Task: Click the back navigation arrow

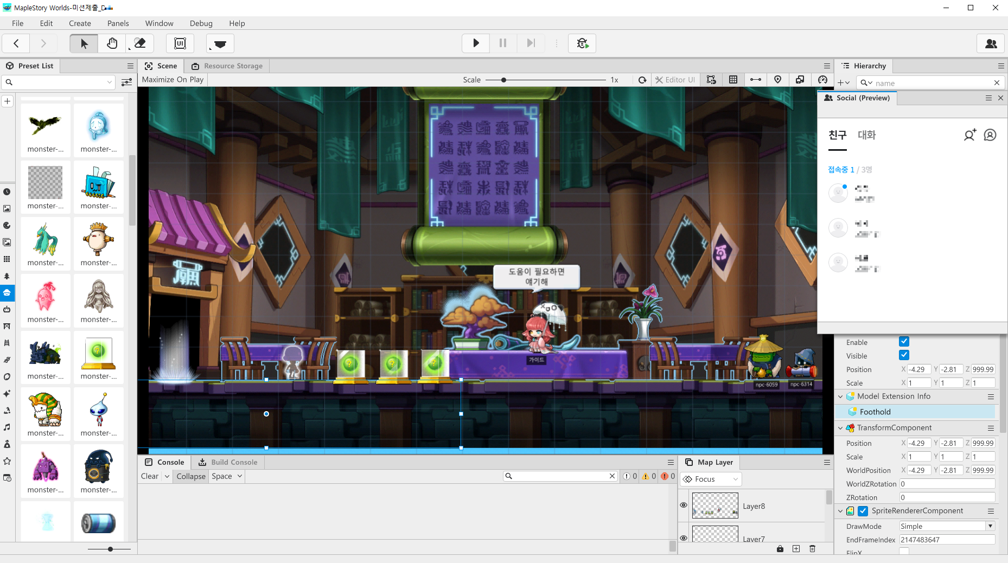Action: (x=16, y=43)
